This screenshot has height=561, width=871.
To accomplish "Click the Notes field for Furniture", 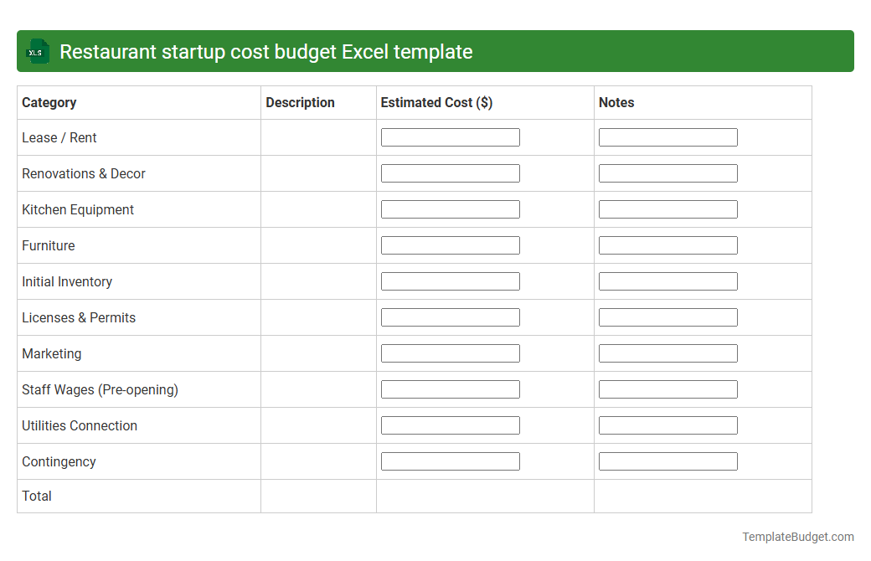I will coord(667,244).
